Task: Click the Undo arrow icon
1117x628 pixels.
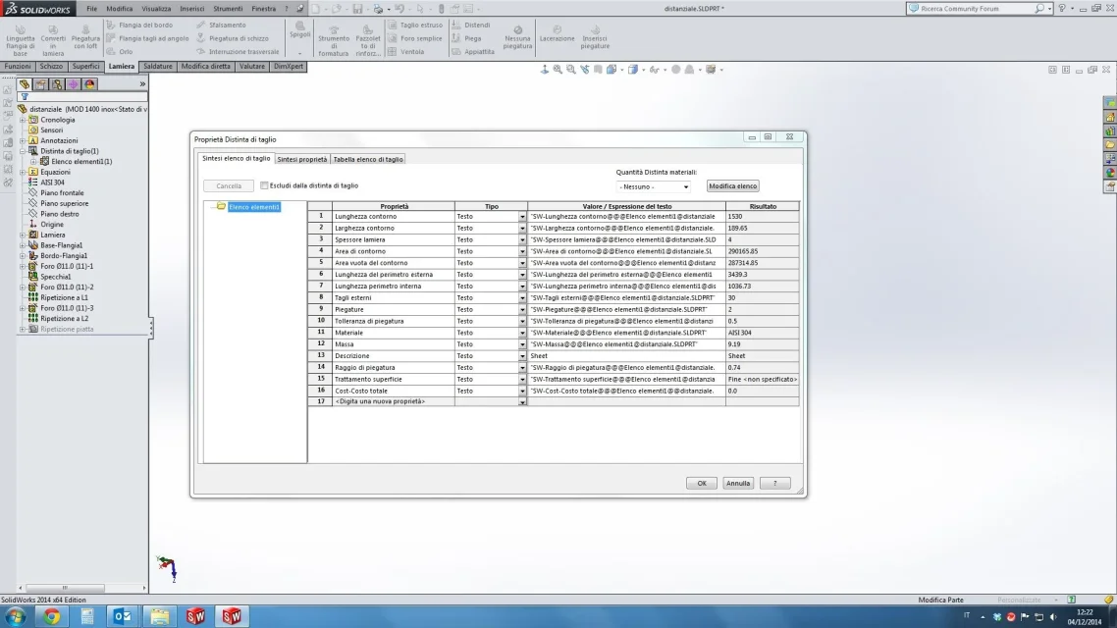Action: (x=399, y=9)
